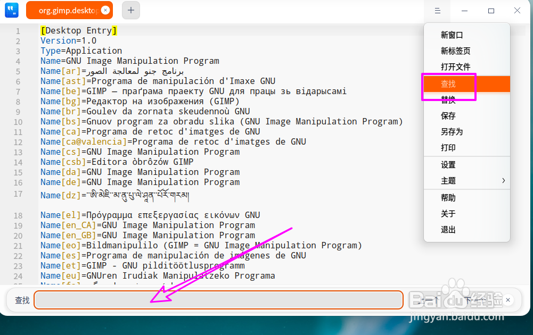This screenshot has width=533, height=335.
Task: Click line number 24 in the gutter
Action: (x=18, y=277)
